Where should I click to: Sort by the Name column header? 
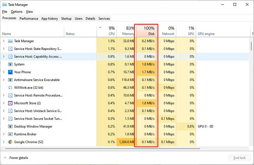coord(32,31)
